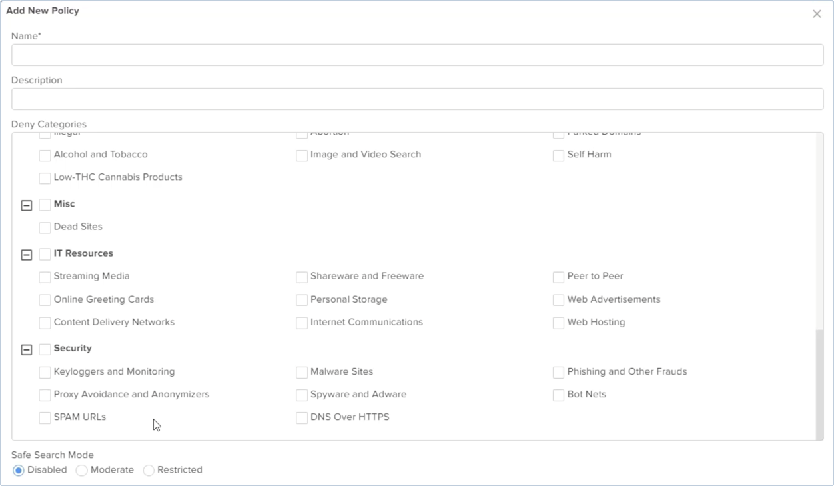
Task: Select the Restricted Safe Search Mode
Action: click(148, 469)
